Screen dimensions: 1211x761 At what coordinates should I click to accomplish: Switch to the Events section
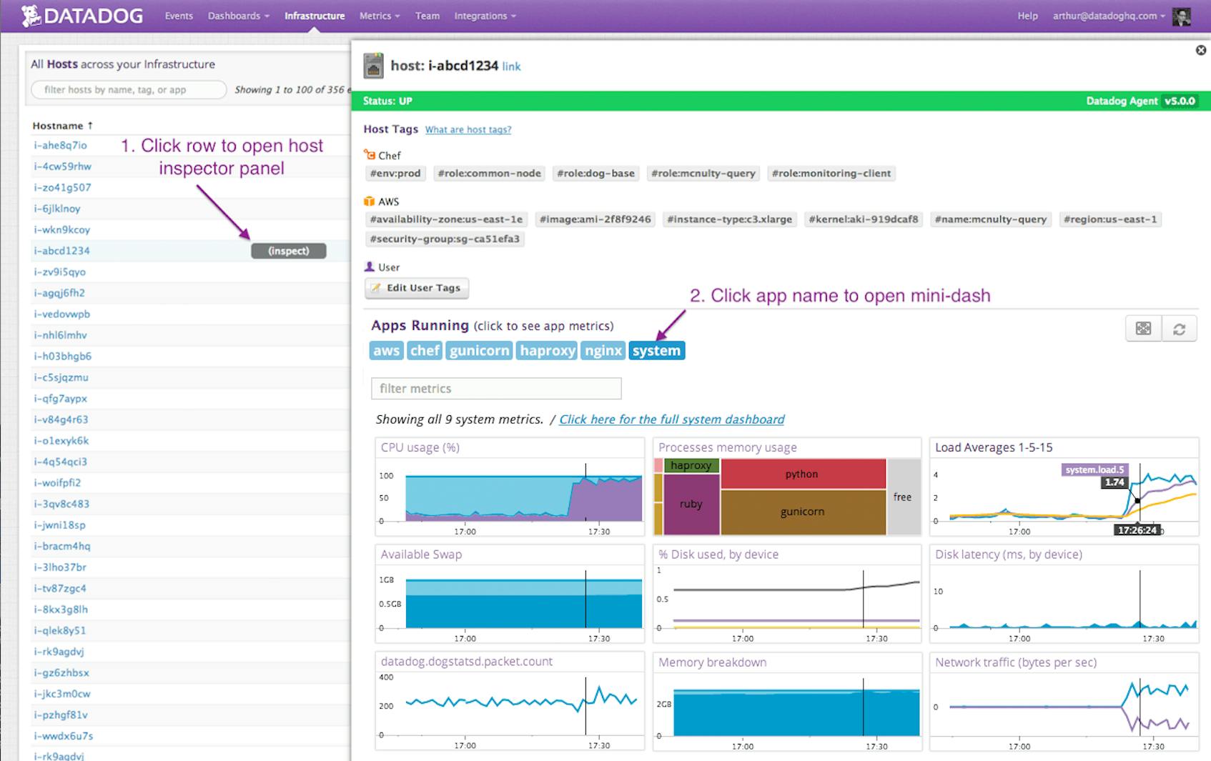(178, 15)
